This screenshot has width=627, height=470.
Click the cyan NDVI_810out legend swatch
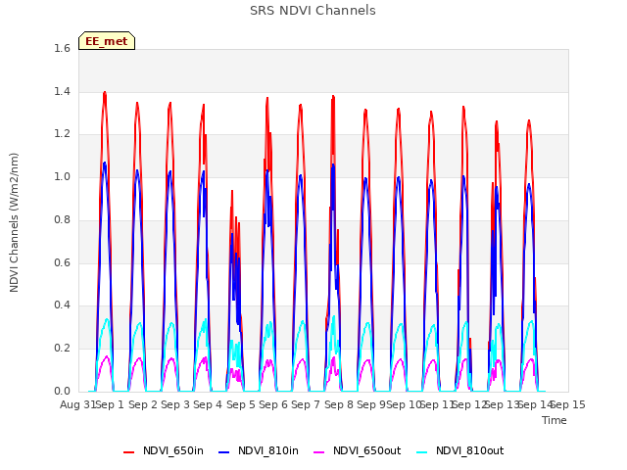pyautogui.click(x=421, y=451)
